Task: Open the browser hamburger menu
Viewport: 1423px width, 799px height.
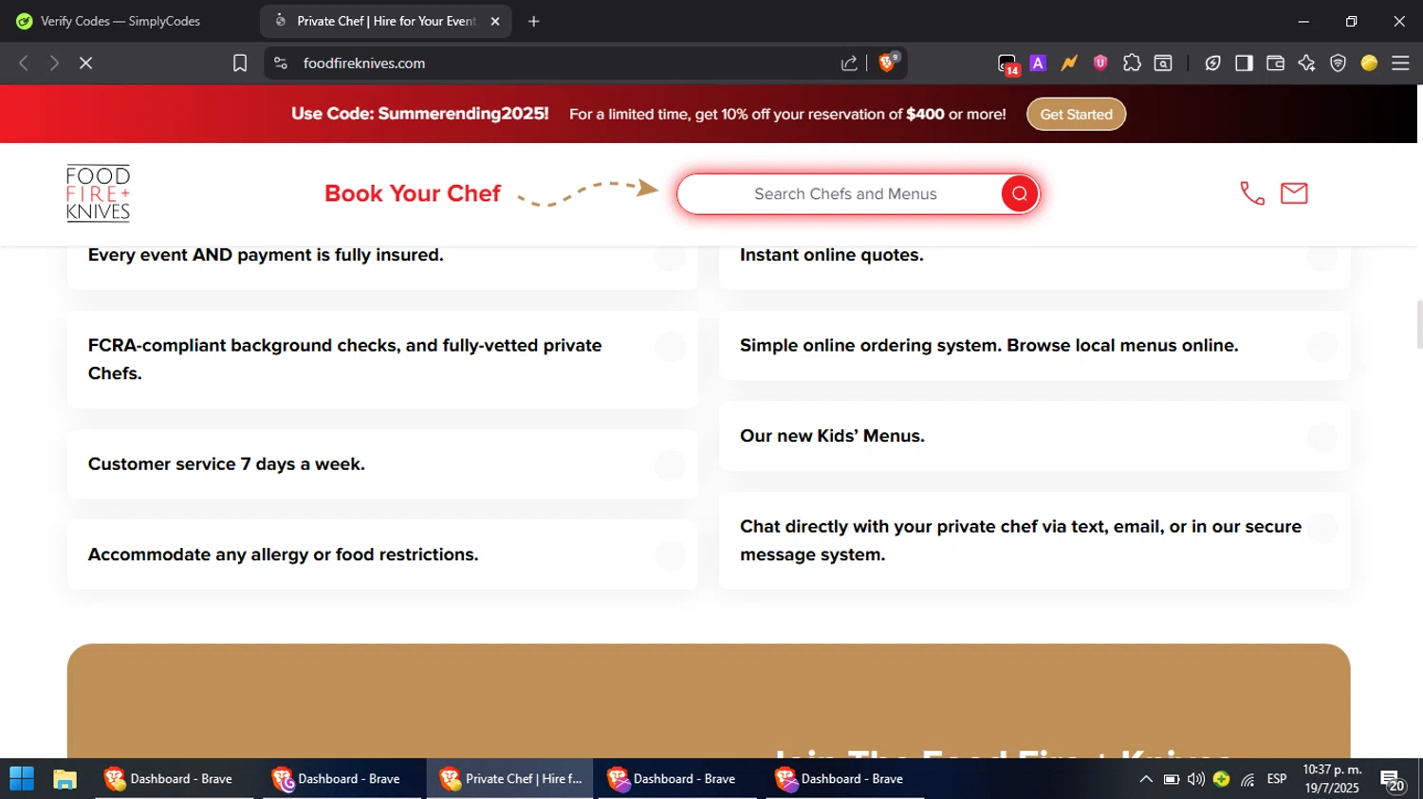Action: click(1400, 63)
